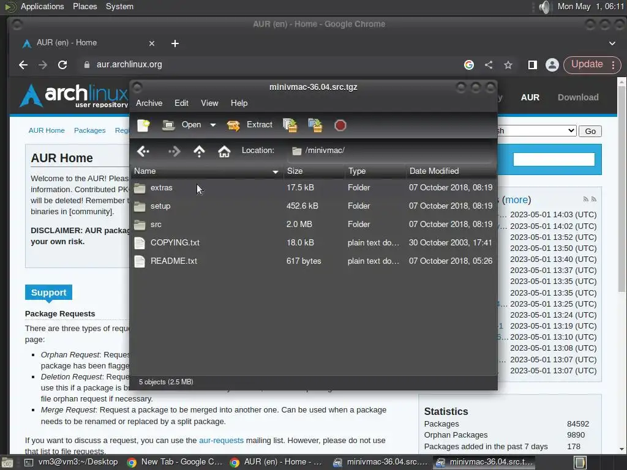627x470 pixels.
Task: Click the package search input field
Action: (x=554, y=159)
